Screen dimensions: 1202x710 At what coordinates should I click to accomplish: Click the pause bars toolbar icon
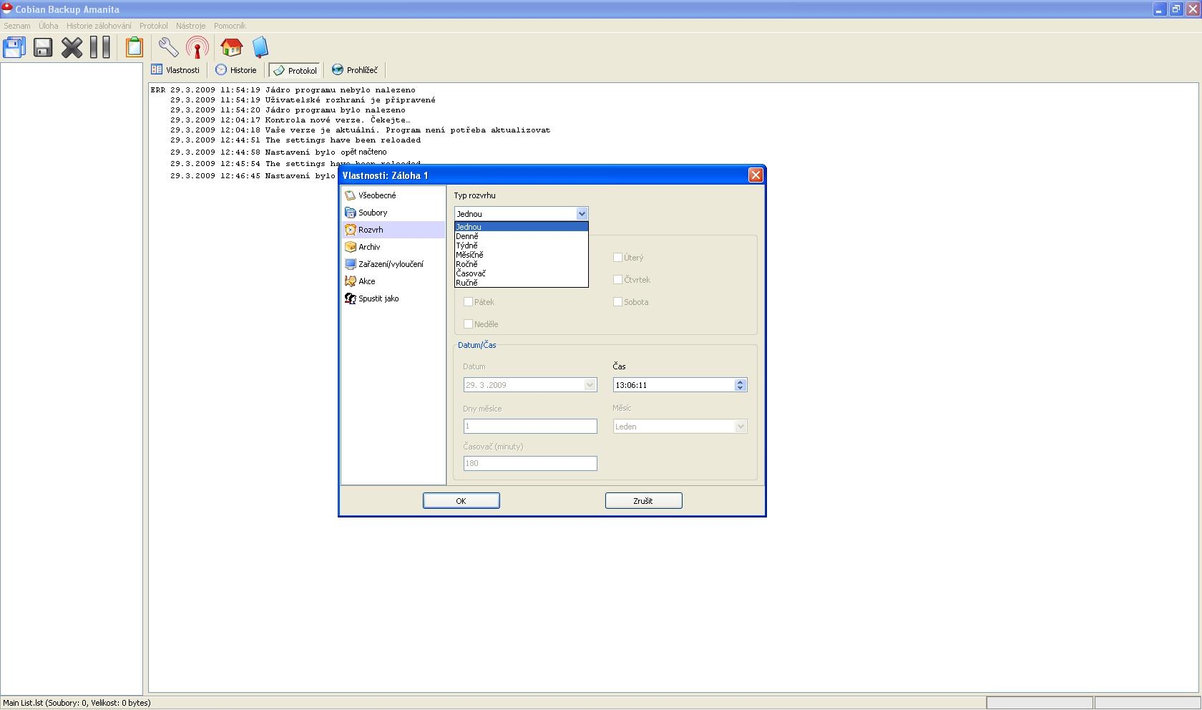(100, 47)
